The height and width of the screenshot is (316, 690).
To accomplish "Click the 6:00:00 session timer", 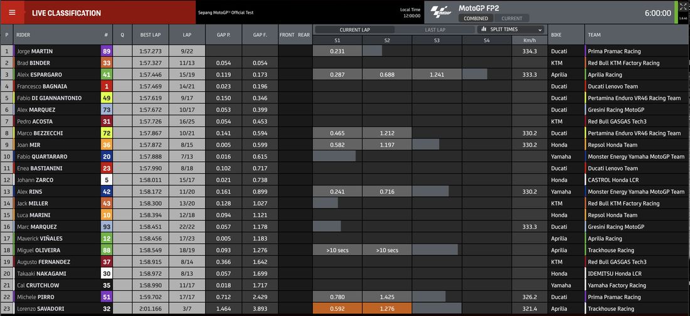I will pos(658,13).
